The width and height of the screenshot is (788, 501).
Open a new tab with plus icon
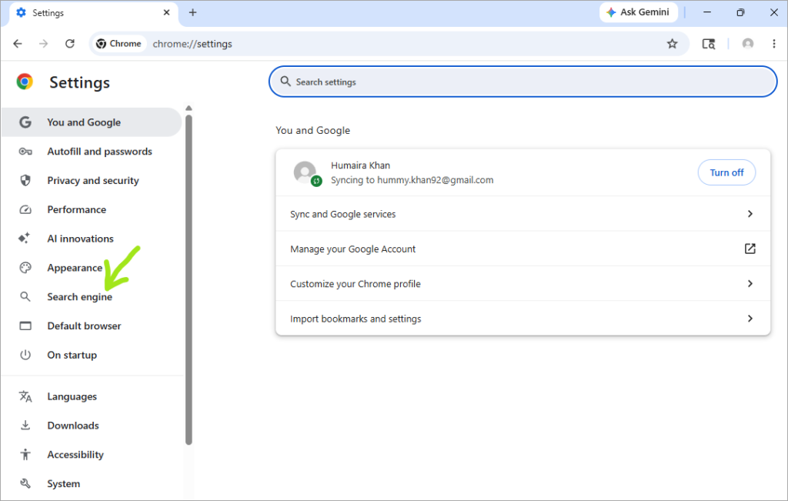(x=192, y=12)
